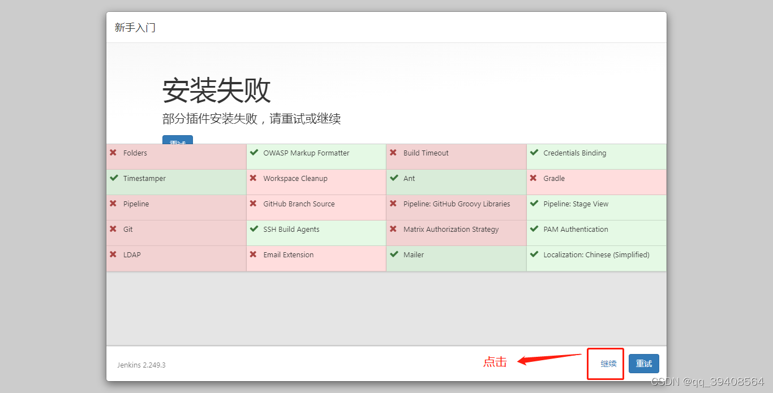Click the green checkmark beside Mailer

[x=394, y=254]
